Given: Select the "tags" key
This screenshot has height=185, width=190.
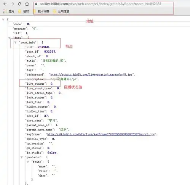Looking at the screenshot, I should 30,70.
